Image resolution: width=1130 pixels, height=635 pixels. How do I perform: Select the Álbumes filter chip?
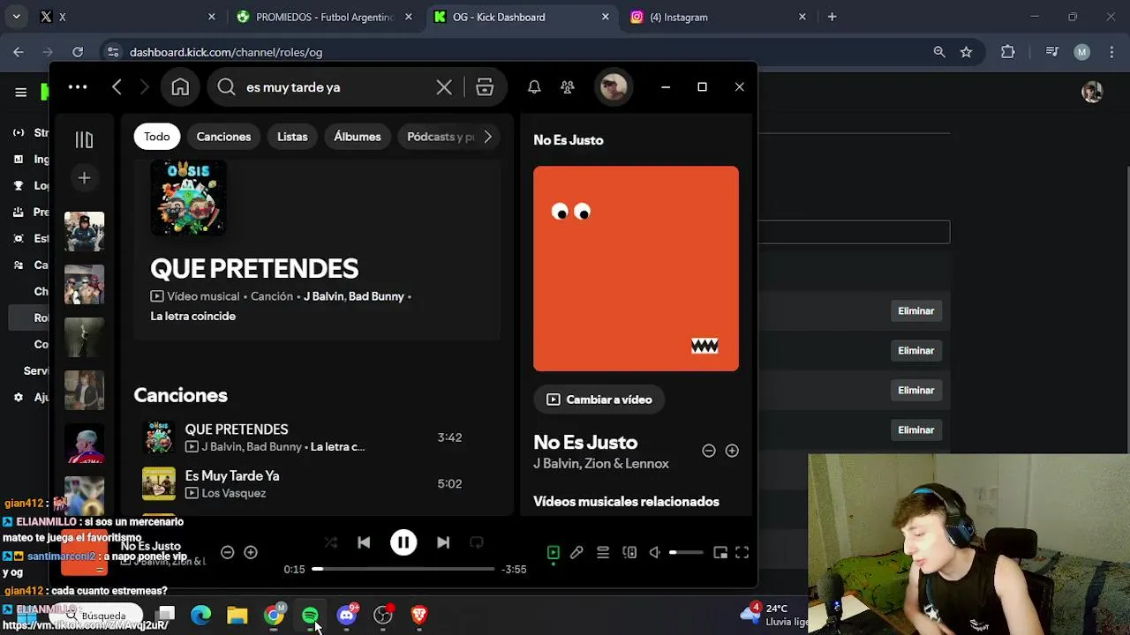[358, 137]
